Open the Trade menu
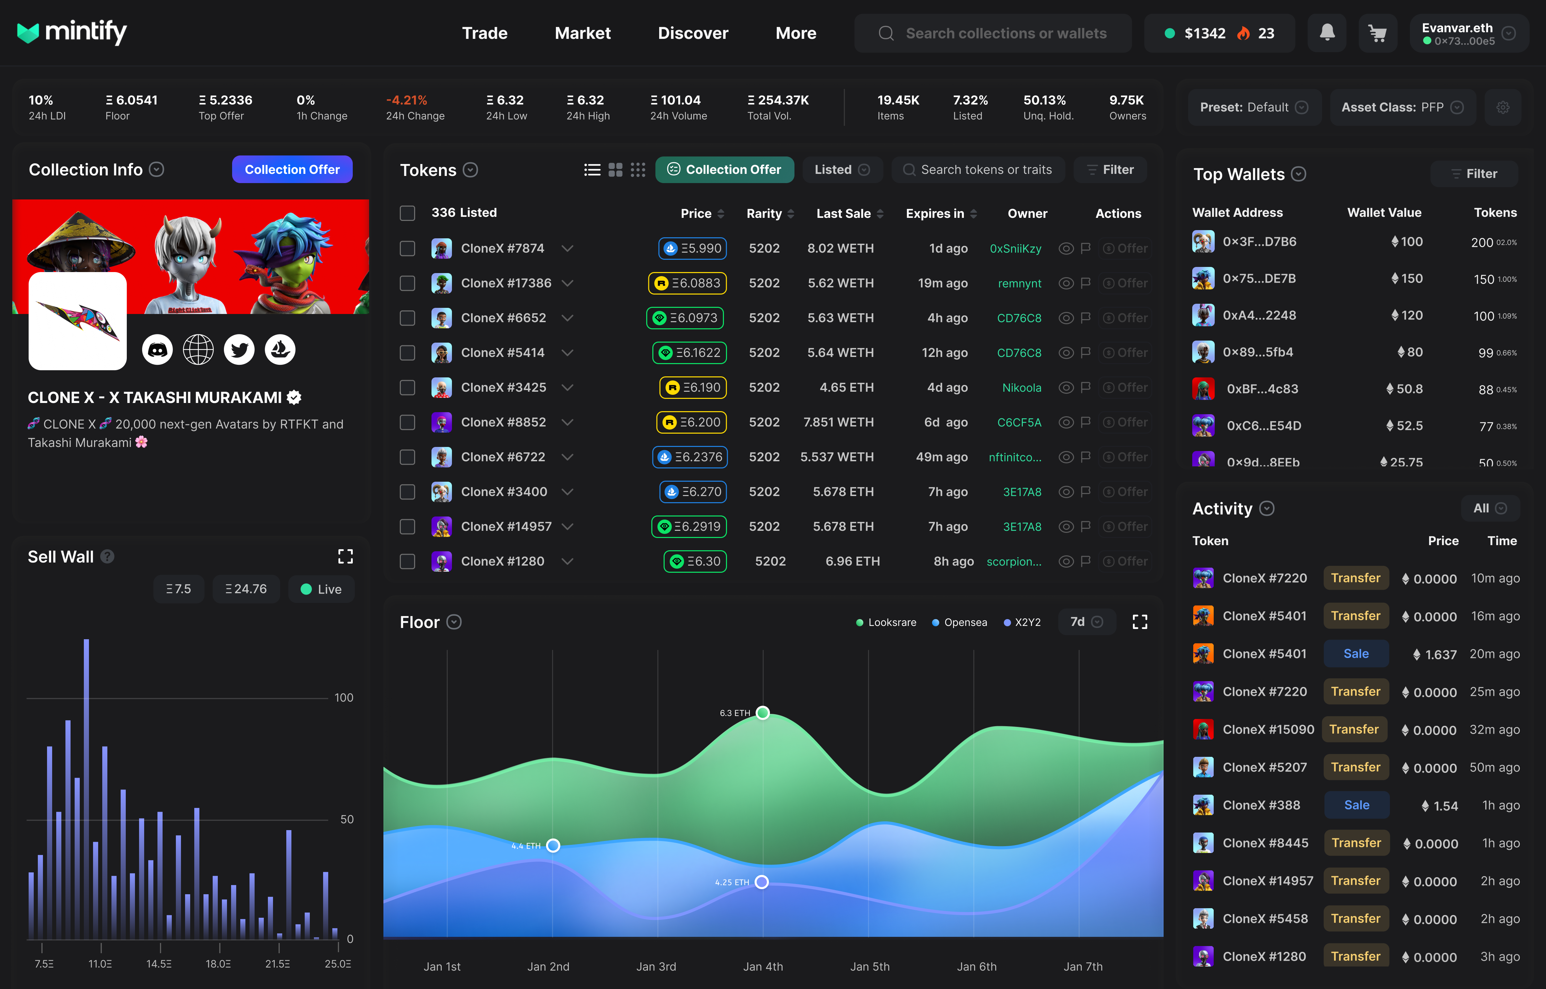1546x989 pixels. tap(485, 33)
